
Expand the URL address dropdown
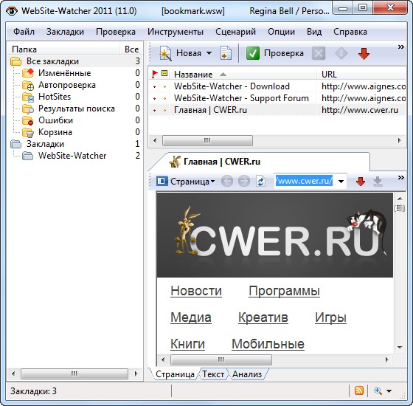point(341,182)
